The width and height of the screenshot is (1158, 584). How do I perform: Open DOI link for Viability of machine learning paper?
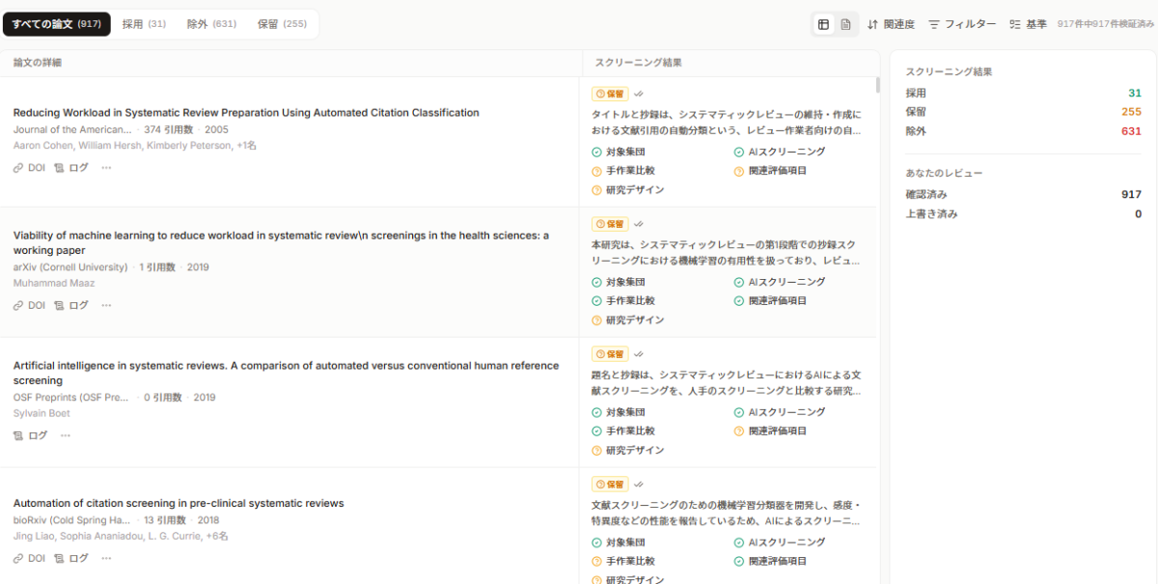29,305
